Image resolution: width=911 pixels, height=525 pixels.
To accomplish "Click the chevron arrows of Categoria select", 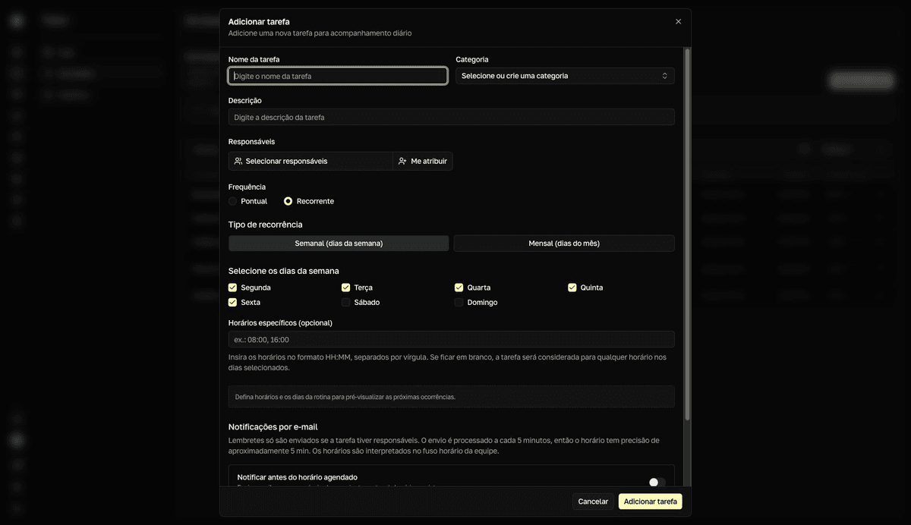I will tap(665, 76).
